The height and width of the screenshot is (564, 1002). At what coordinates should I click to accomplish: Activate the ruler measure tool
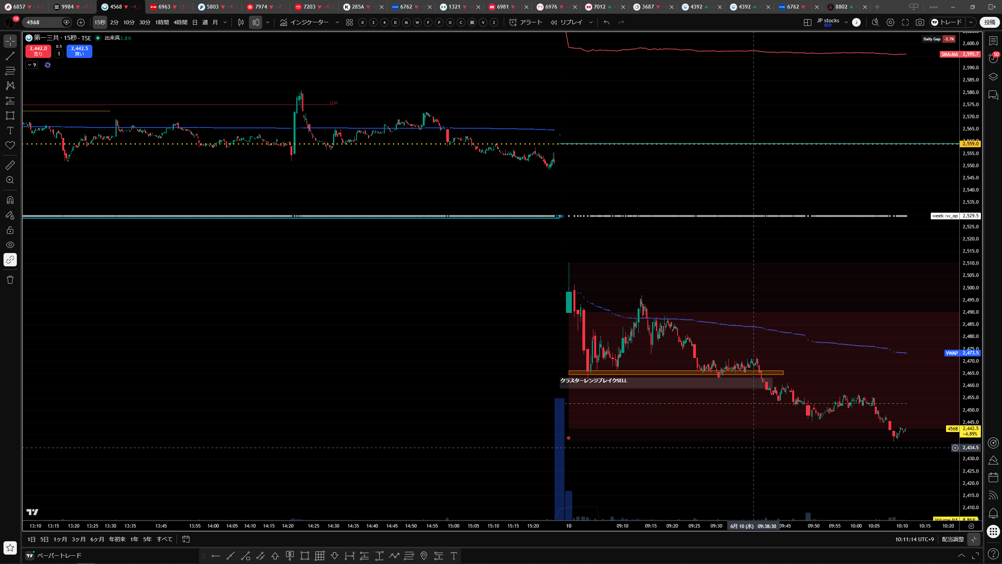click(10, 165)
